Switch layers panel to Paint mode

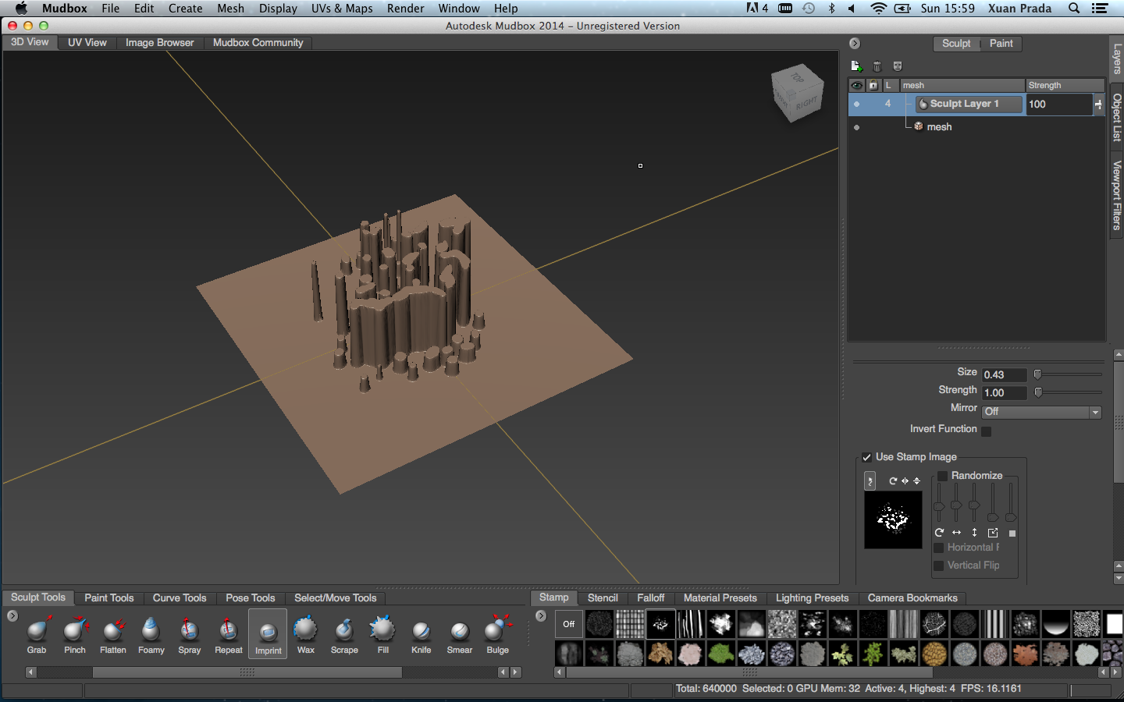pos(1001,44)
